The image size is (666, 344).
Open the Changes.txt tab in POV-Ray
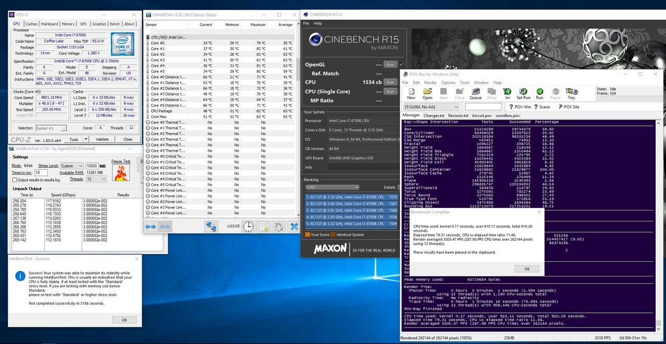click(434, 115)
